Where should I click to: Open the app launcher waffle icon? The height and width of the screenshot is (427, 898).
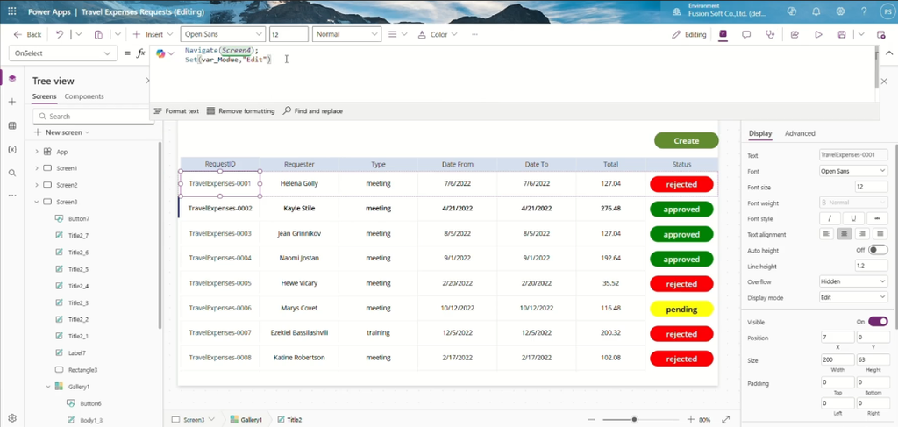tap(12, 11)
